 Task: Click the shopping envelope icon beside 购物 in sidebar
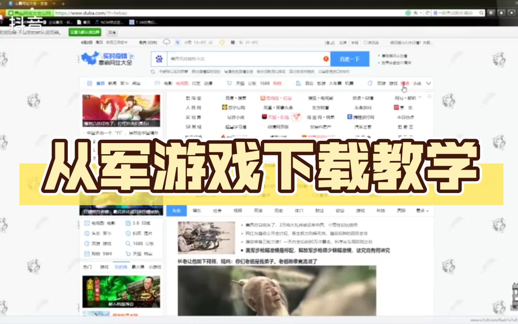tap(87, 254)
